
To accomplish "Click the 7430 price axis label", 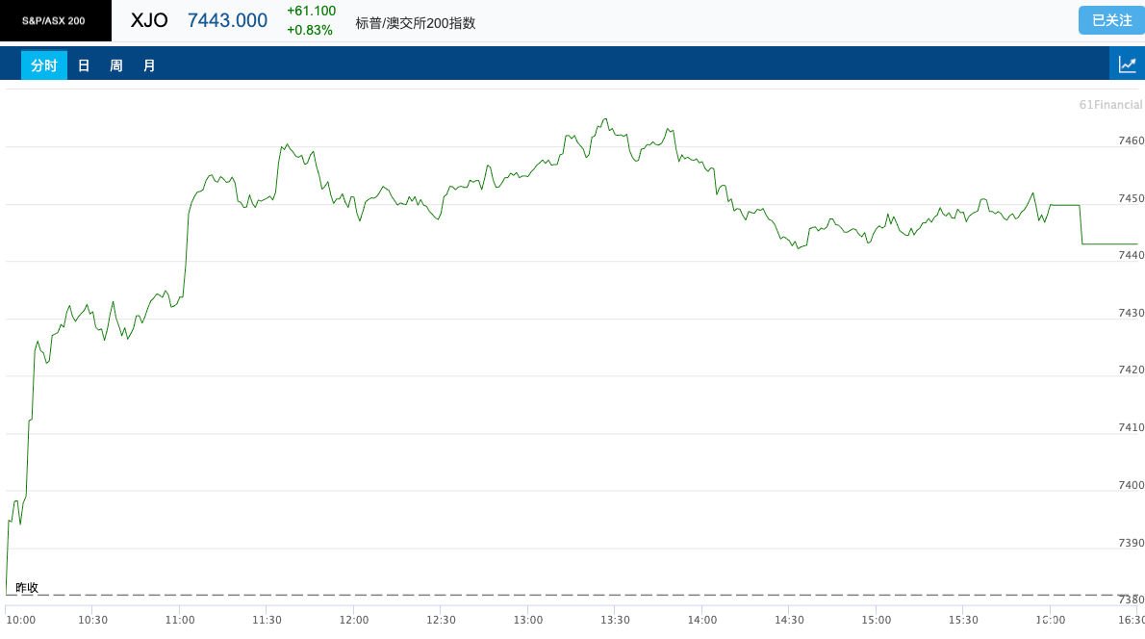I will 1132,313.
